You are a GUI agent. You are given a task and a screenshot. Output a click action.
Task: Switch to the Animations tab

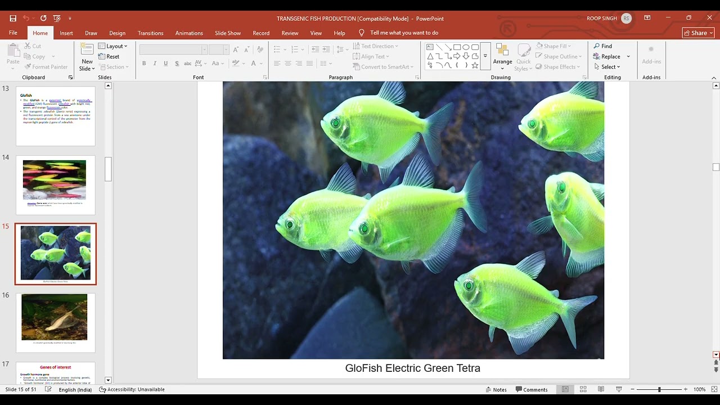coord(189,33)
